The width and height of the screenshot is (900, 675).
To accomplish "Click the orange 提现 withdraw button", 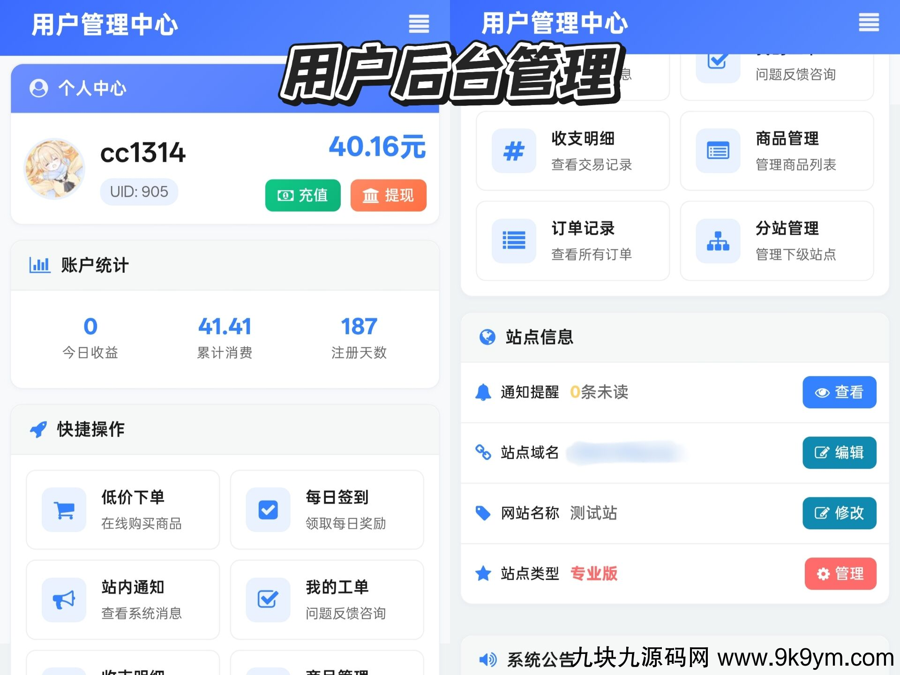I will point(388,195).
